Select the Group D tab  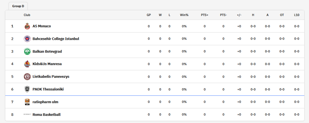click(18, 6)
